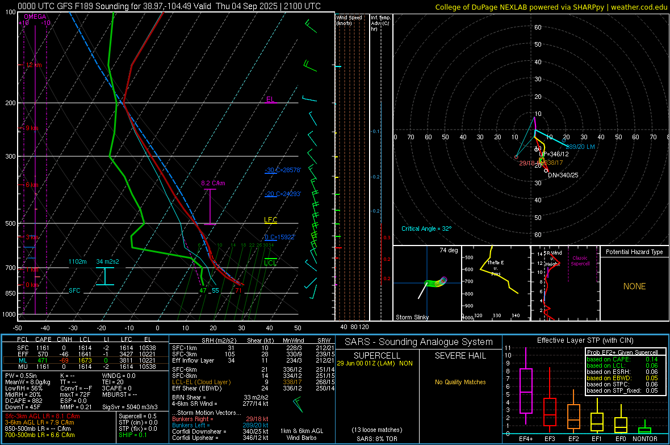Click the Inf. Temp. Adv. panel header

click(x=380, y=23)
